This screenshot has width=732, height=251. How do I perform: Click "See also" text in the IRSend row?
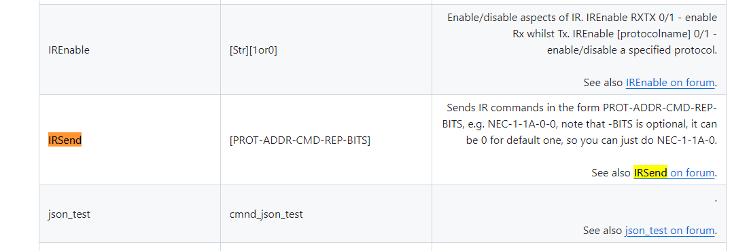click(611, 173)
